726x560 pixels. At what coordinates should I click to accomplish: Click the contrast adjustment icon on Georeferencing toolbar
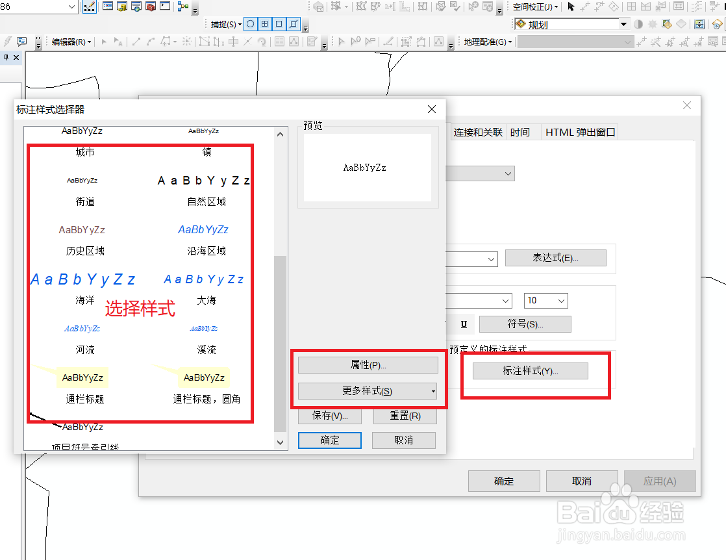639,23
